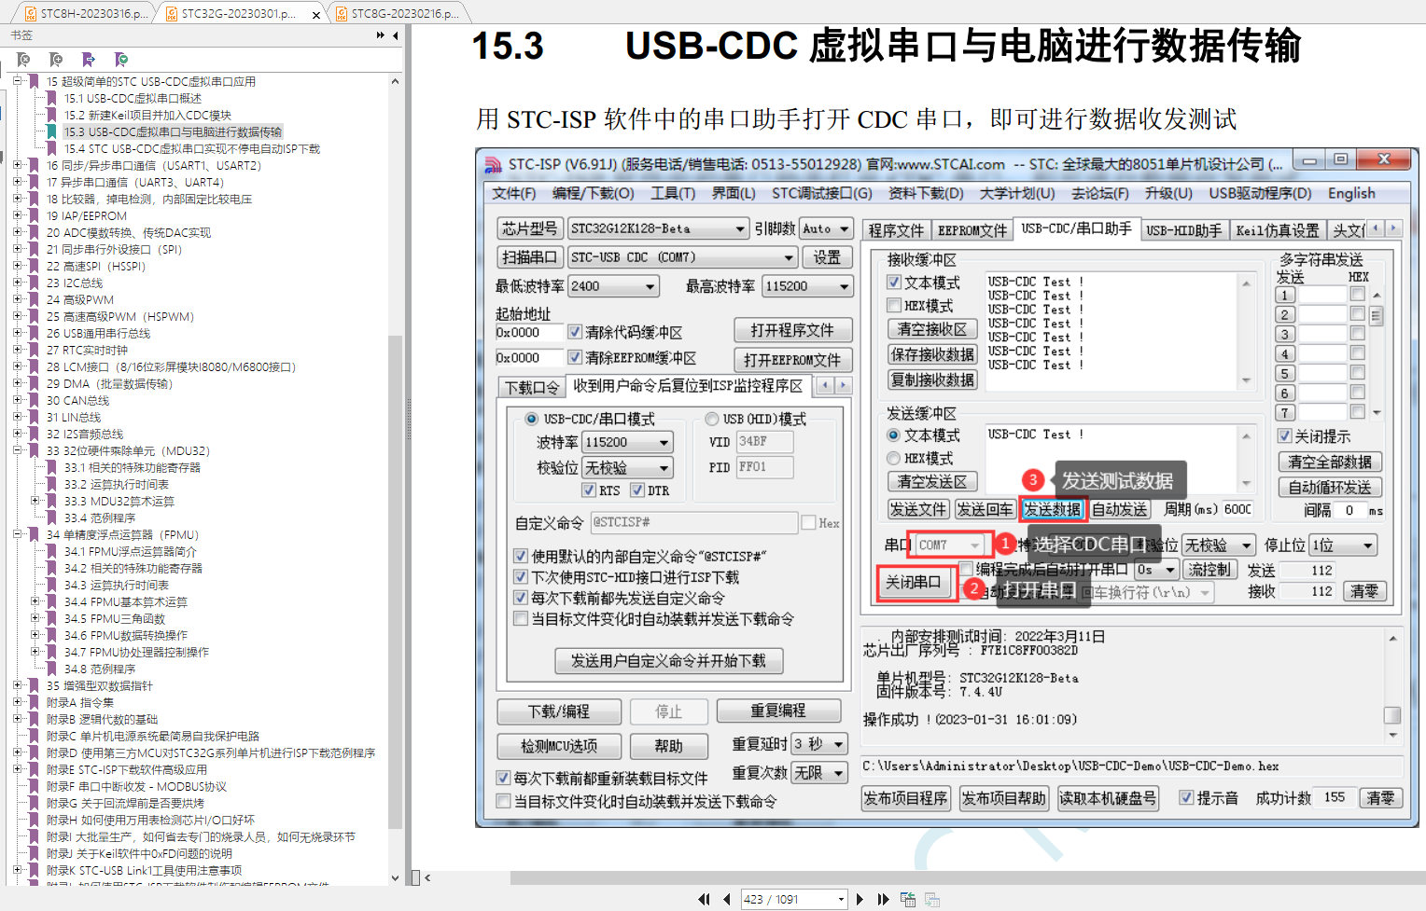The image size is (1426, 911).
Task: Select USB (HID)模式 radio button in STC-ISP image
Action: (x=712, y=419)
